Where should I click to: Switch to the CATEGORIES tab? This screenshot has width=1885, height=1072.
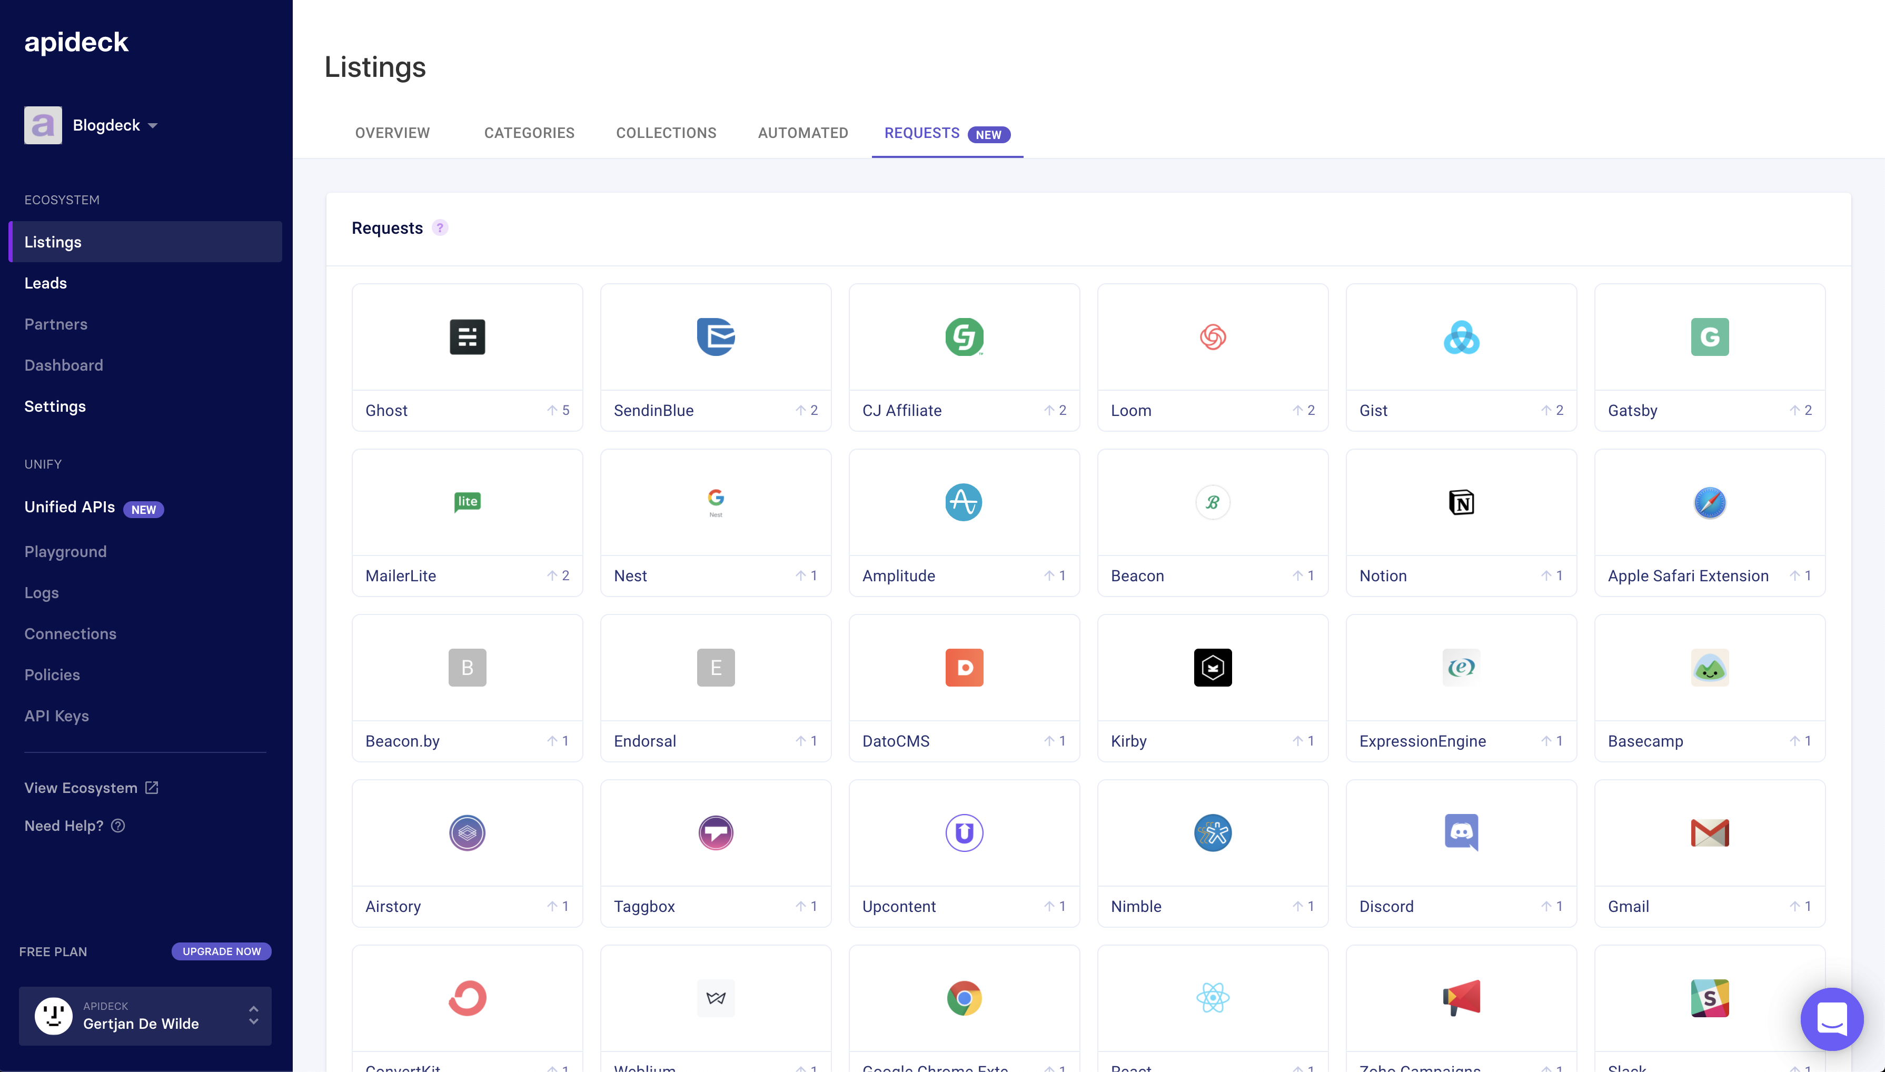528,133
